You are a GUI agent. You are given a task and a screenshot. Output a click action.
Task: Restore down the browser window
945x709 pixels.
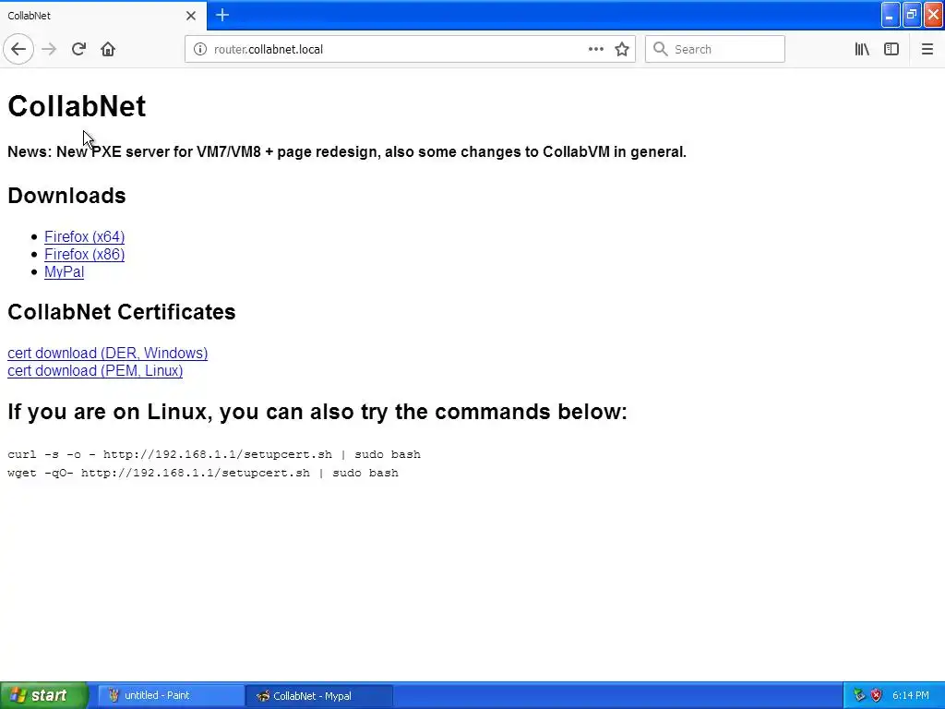pos(912,15)
